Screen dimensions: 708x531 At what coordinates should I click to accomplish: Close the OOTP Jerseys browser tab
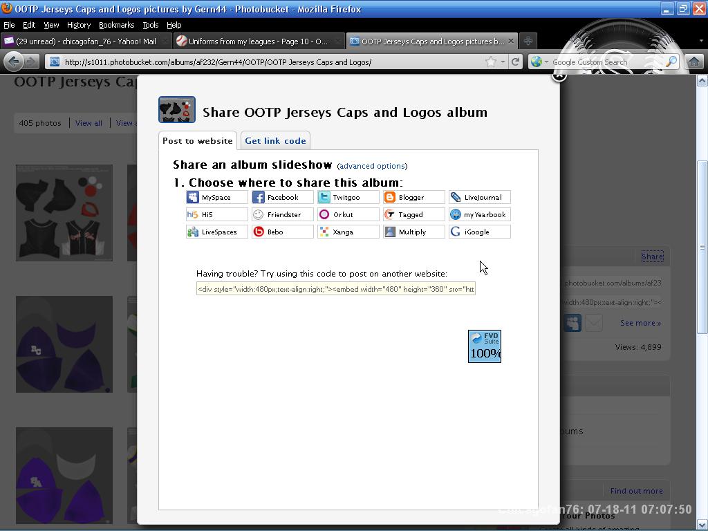point(511,41)
